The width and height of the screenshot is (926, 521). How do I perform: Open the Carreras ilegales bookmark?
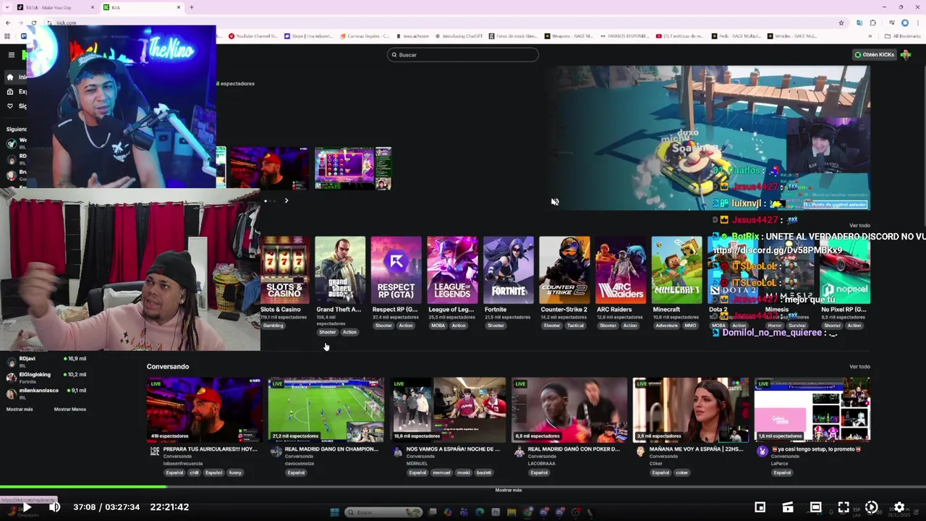(x=365, y=35)
